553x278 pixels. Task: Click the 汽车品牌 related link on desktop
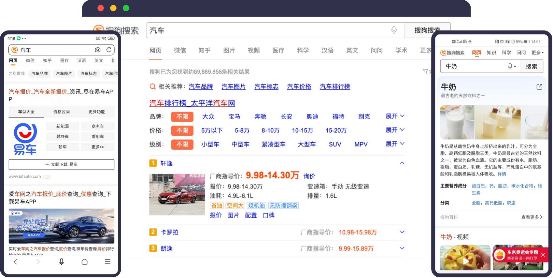pyautogui.click(x=201, y=86)
